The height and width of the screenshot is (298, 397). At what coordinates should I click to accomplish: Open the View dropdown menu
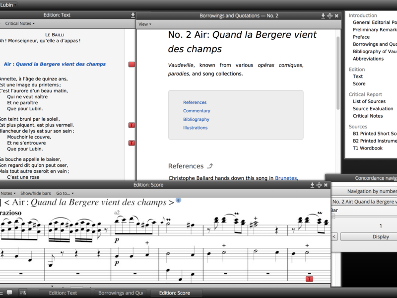pyautogui.click(x=145, y=24)
